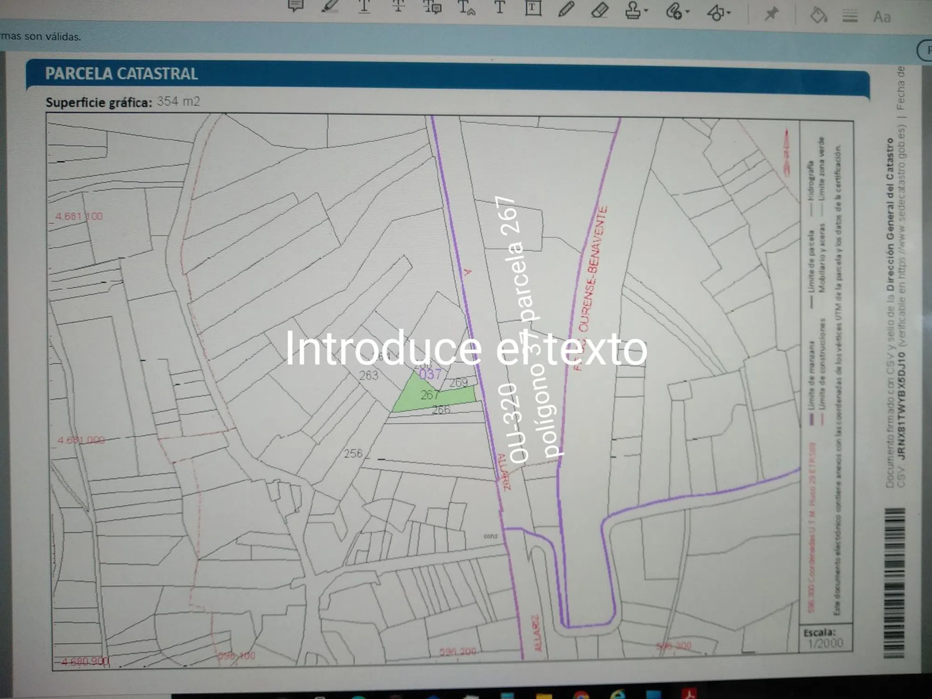Click the Chrome icon in the taskbar

click(581, 696)
